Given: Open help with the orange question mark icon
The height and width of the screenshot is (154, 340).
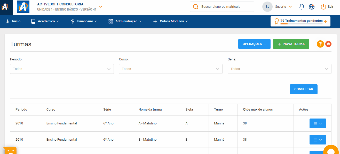Looking at the screenshot, I should pos(320,44).
